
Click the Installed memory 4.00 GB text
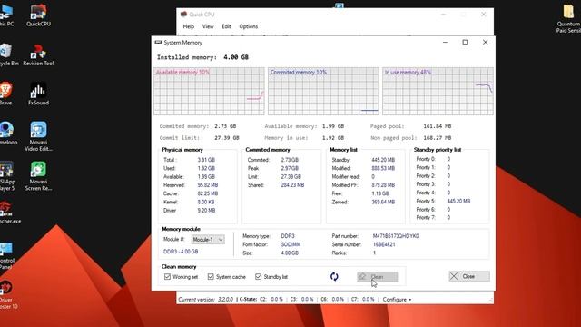coord(202,57)
